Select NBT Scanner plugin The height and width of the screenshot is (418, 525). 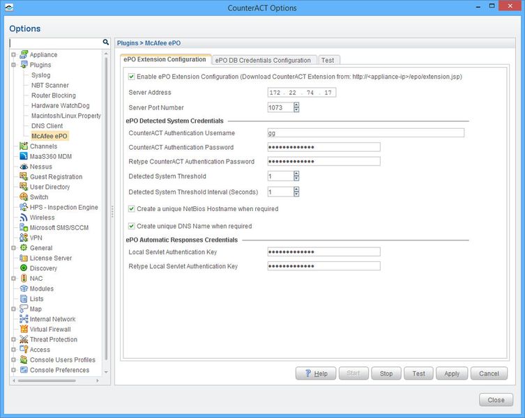pyautogui.click(x=50, y=85)
